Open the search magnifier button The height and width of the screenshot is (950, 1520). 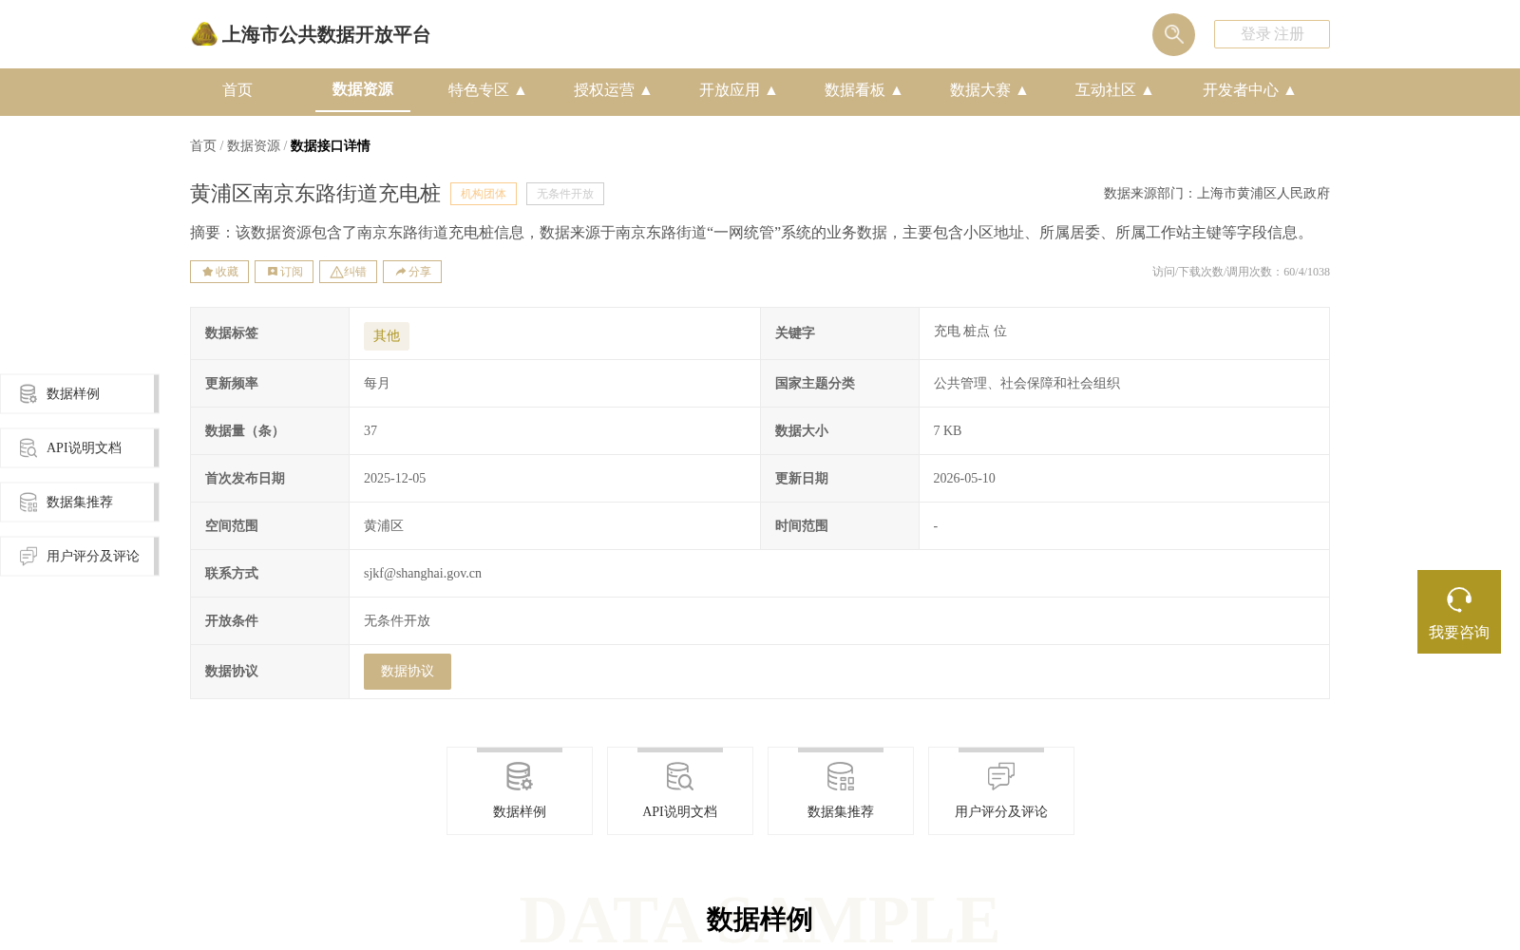tap(1173, 34)
